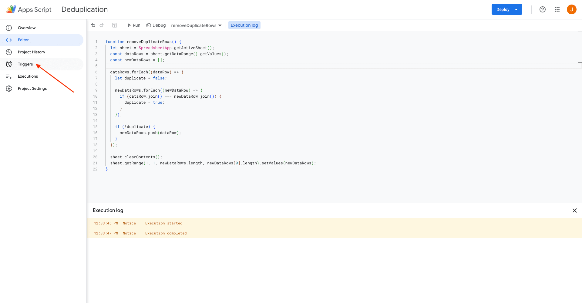This screenshot has width=582, height=303.
Task: Click the Apps Script title text
Action: (x=35, y=10)
